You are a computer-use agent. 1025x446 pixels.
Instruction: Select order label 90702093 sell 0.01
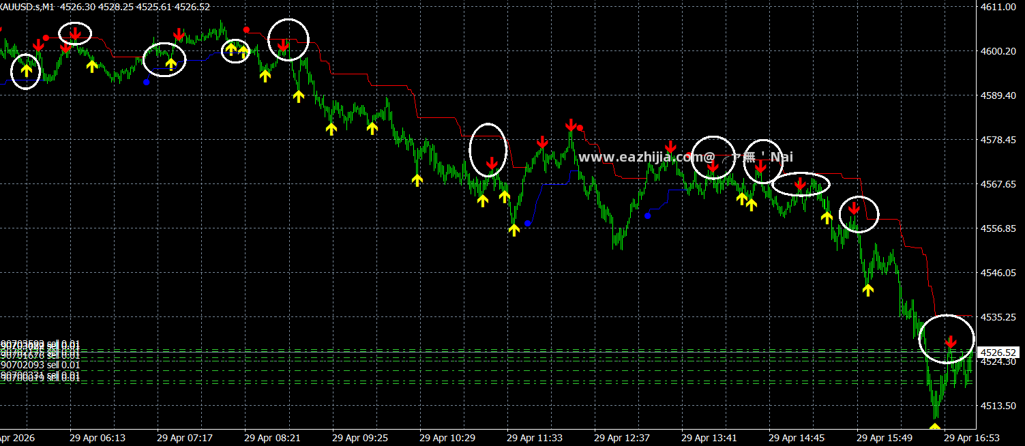tap(40, 366)
